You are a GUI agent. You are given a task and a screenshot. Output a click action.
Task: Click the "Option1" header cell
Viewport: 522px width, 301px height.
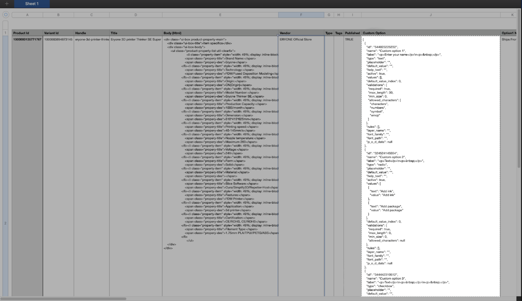click(x=509, y=33)
